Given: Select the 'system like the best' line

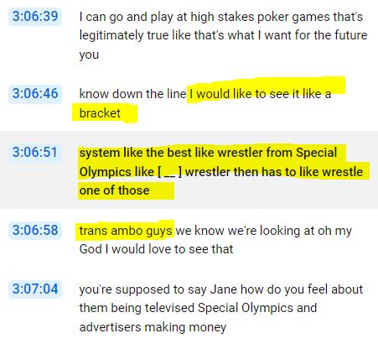Looking at the screenshot, I should pos(208,153).
